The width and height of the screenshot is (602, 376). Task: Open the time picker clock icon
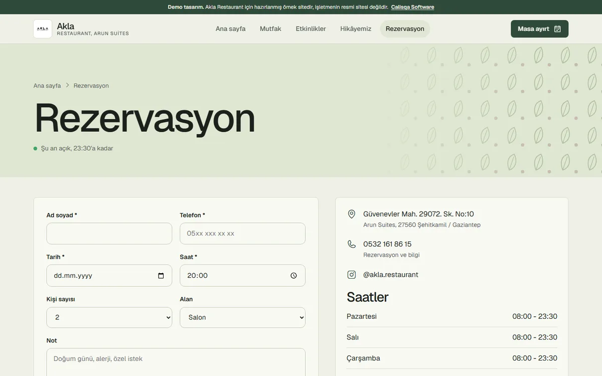[x=294, y=276]
